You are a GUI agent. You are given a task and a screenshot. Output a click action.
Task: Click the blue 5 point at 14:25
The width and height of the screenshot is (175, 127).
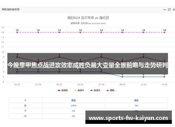(164, 77)
